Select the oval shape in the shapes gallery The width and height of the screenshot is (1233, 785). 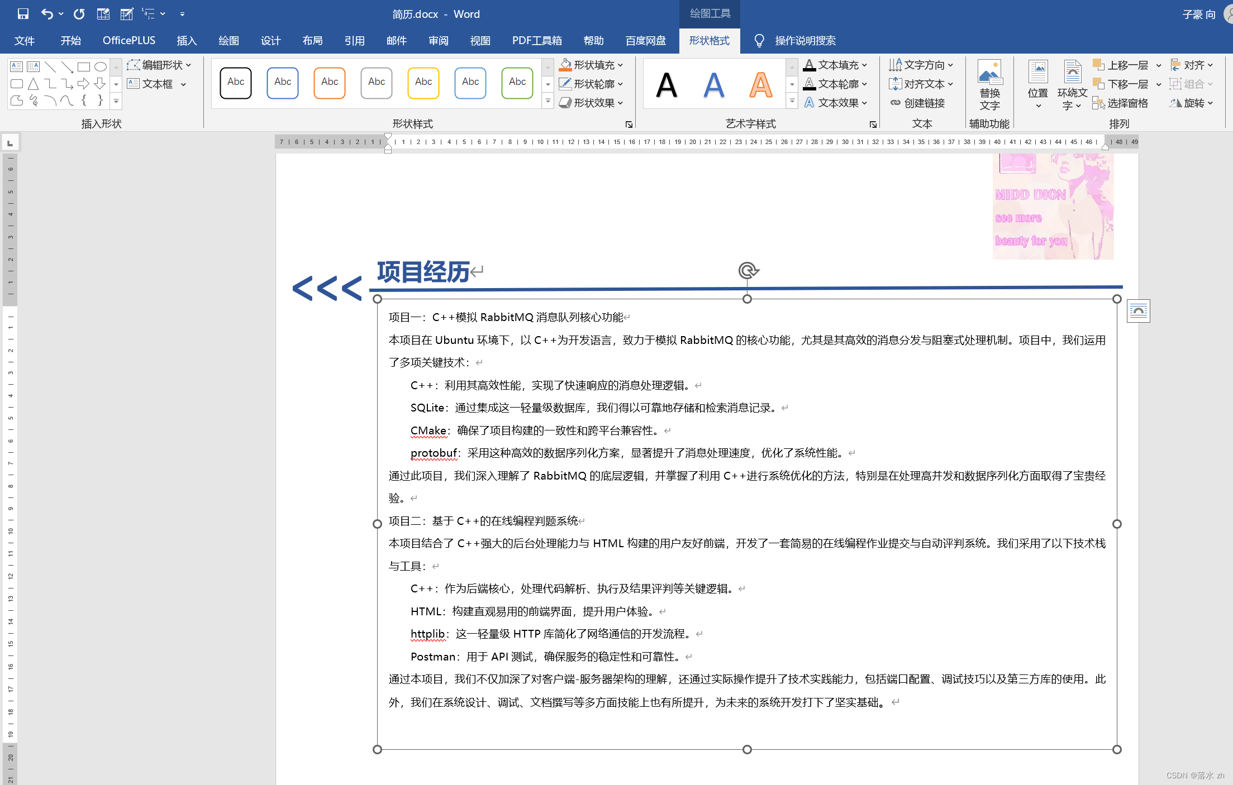(101, 67)
